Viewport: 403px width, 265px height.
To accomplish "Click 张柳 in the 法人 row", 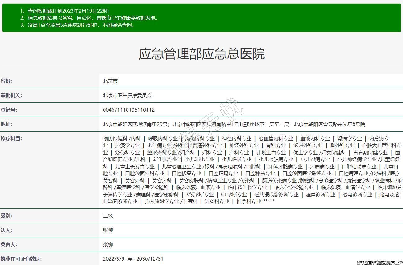I will coord(108,230).
